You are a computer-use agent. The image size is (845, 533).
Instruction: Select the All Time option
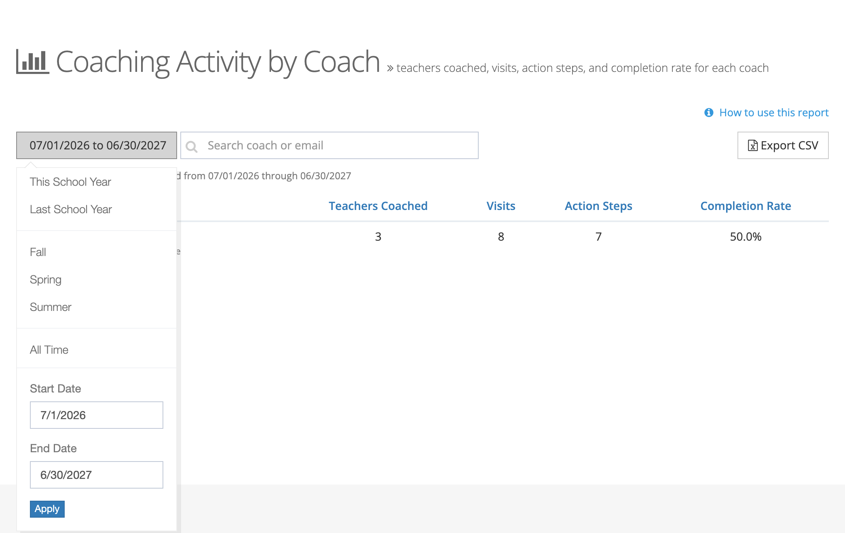click(x=49, y=350)
